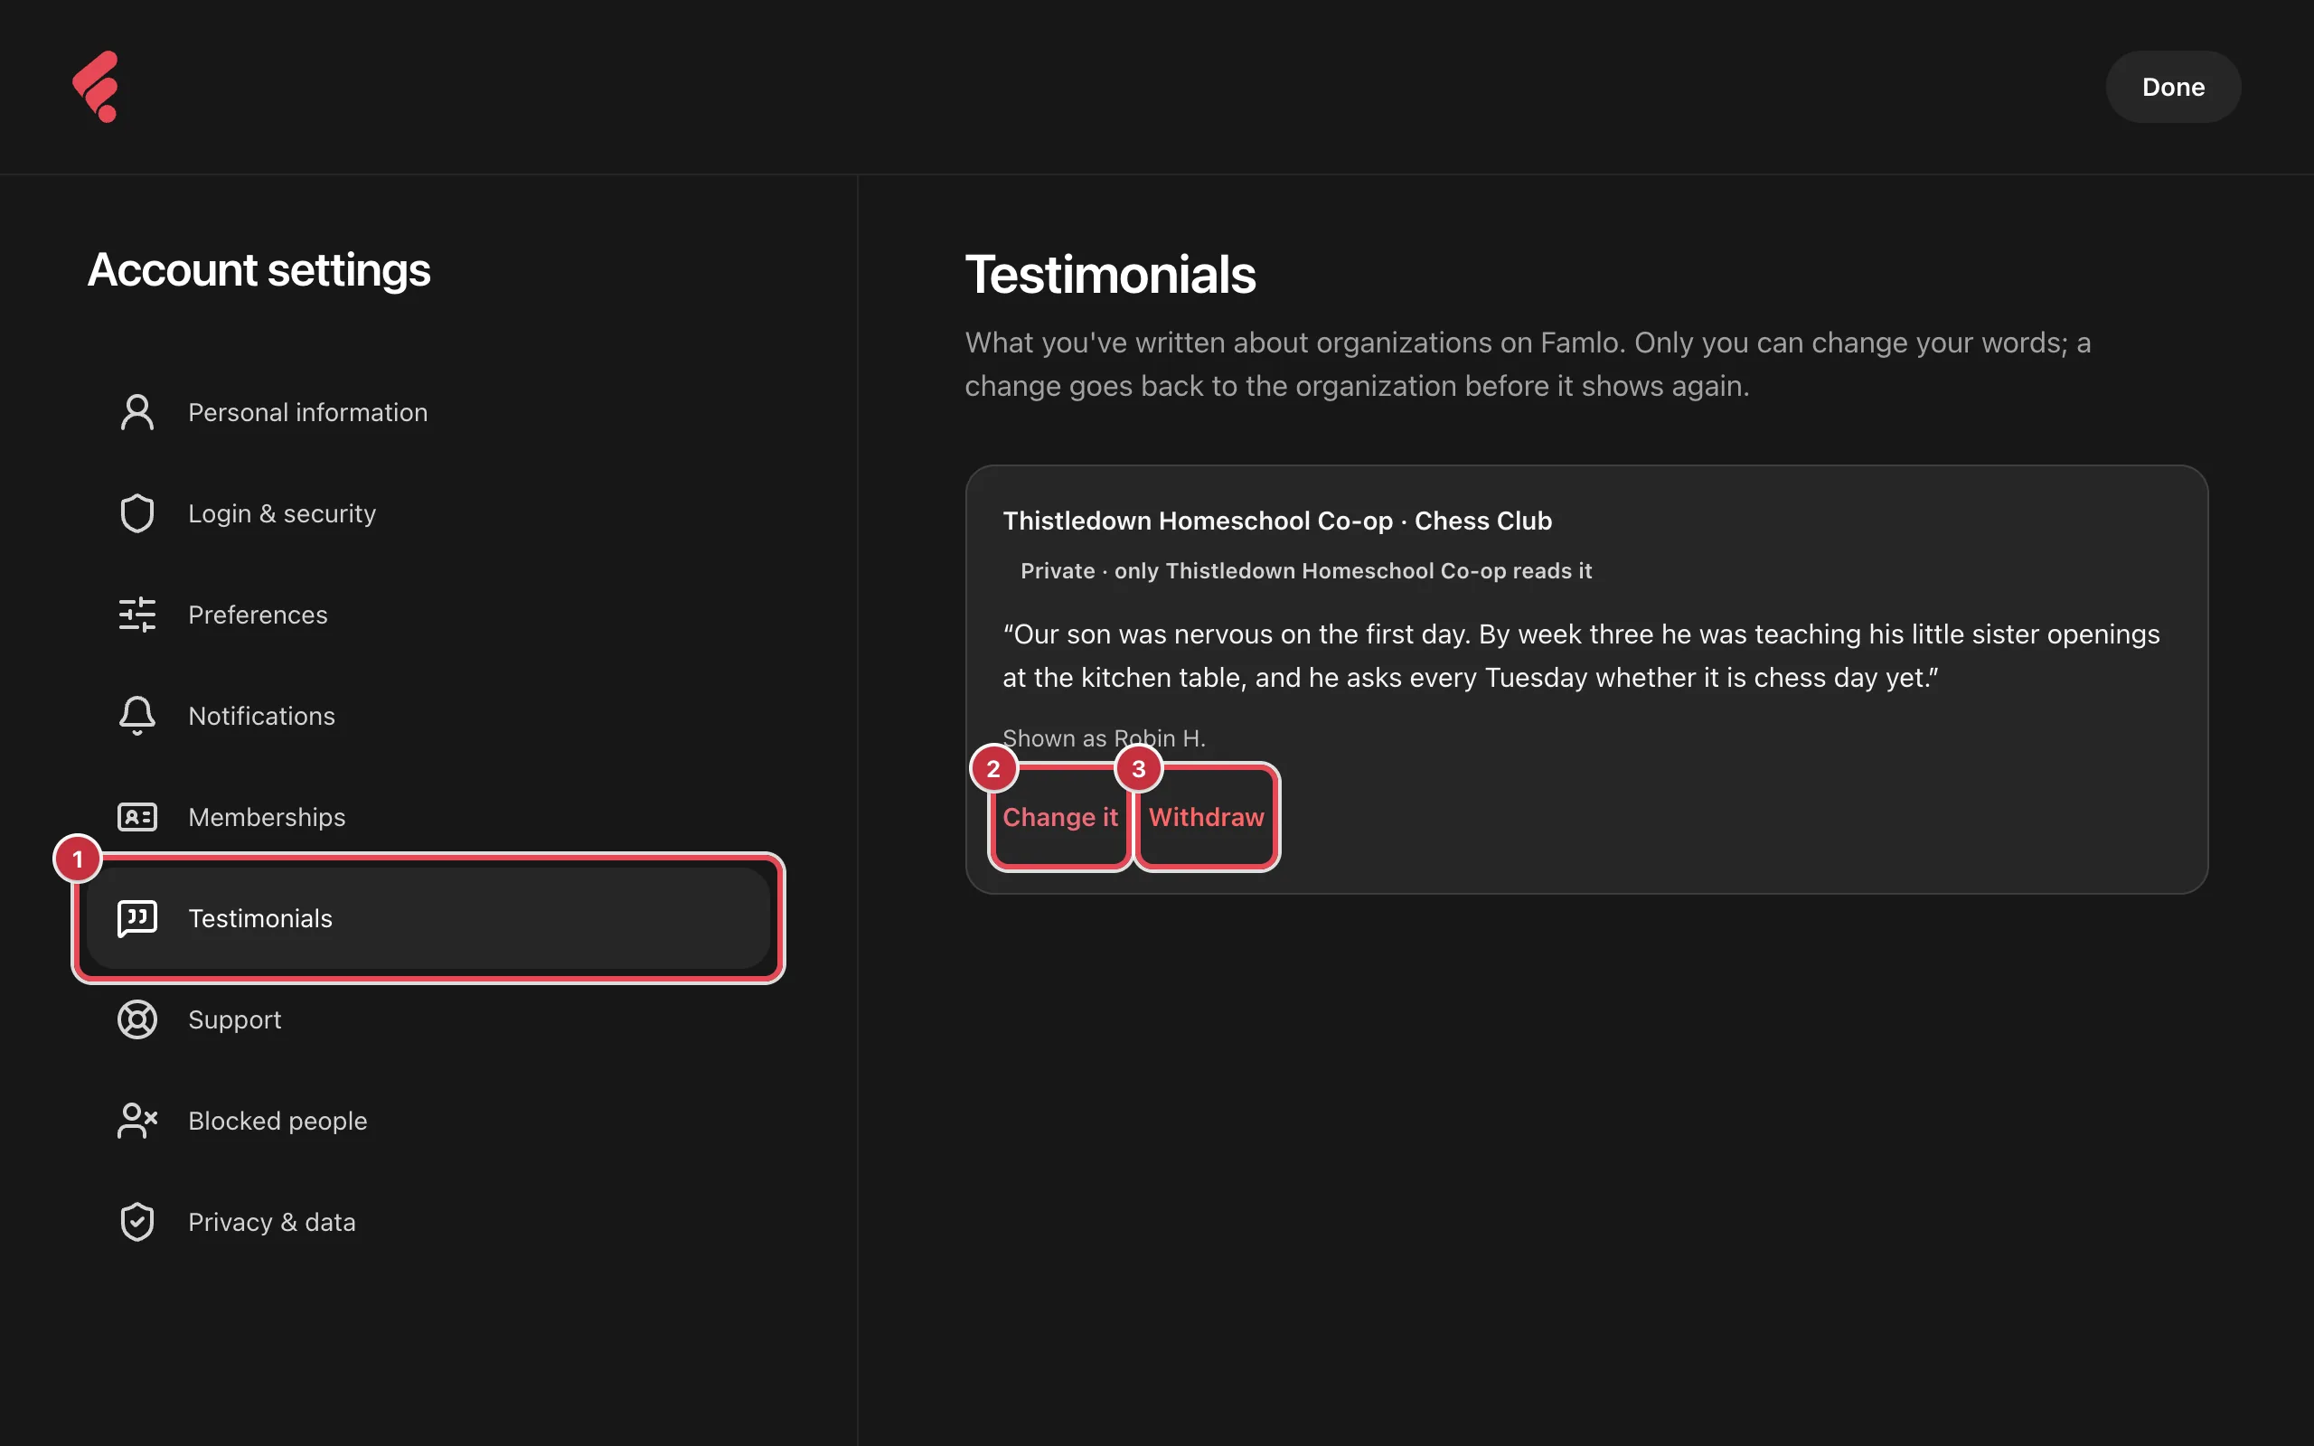Select the Testimonials sidebar item
This screenshot has height=1446, width=2314.
coord(428,918)
